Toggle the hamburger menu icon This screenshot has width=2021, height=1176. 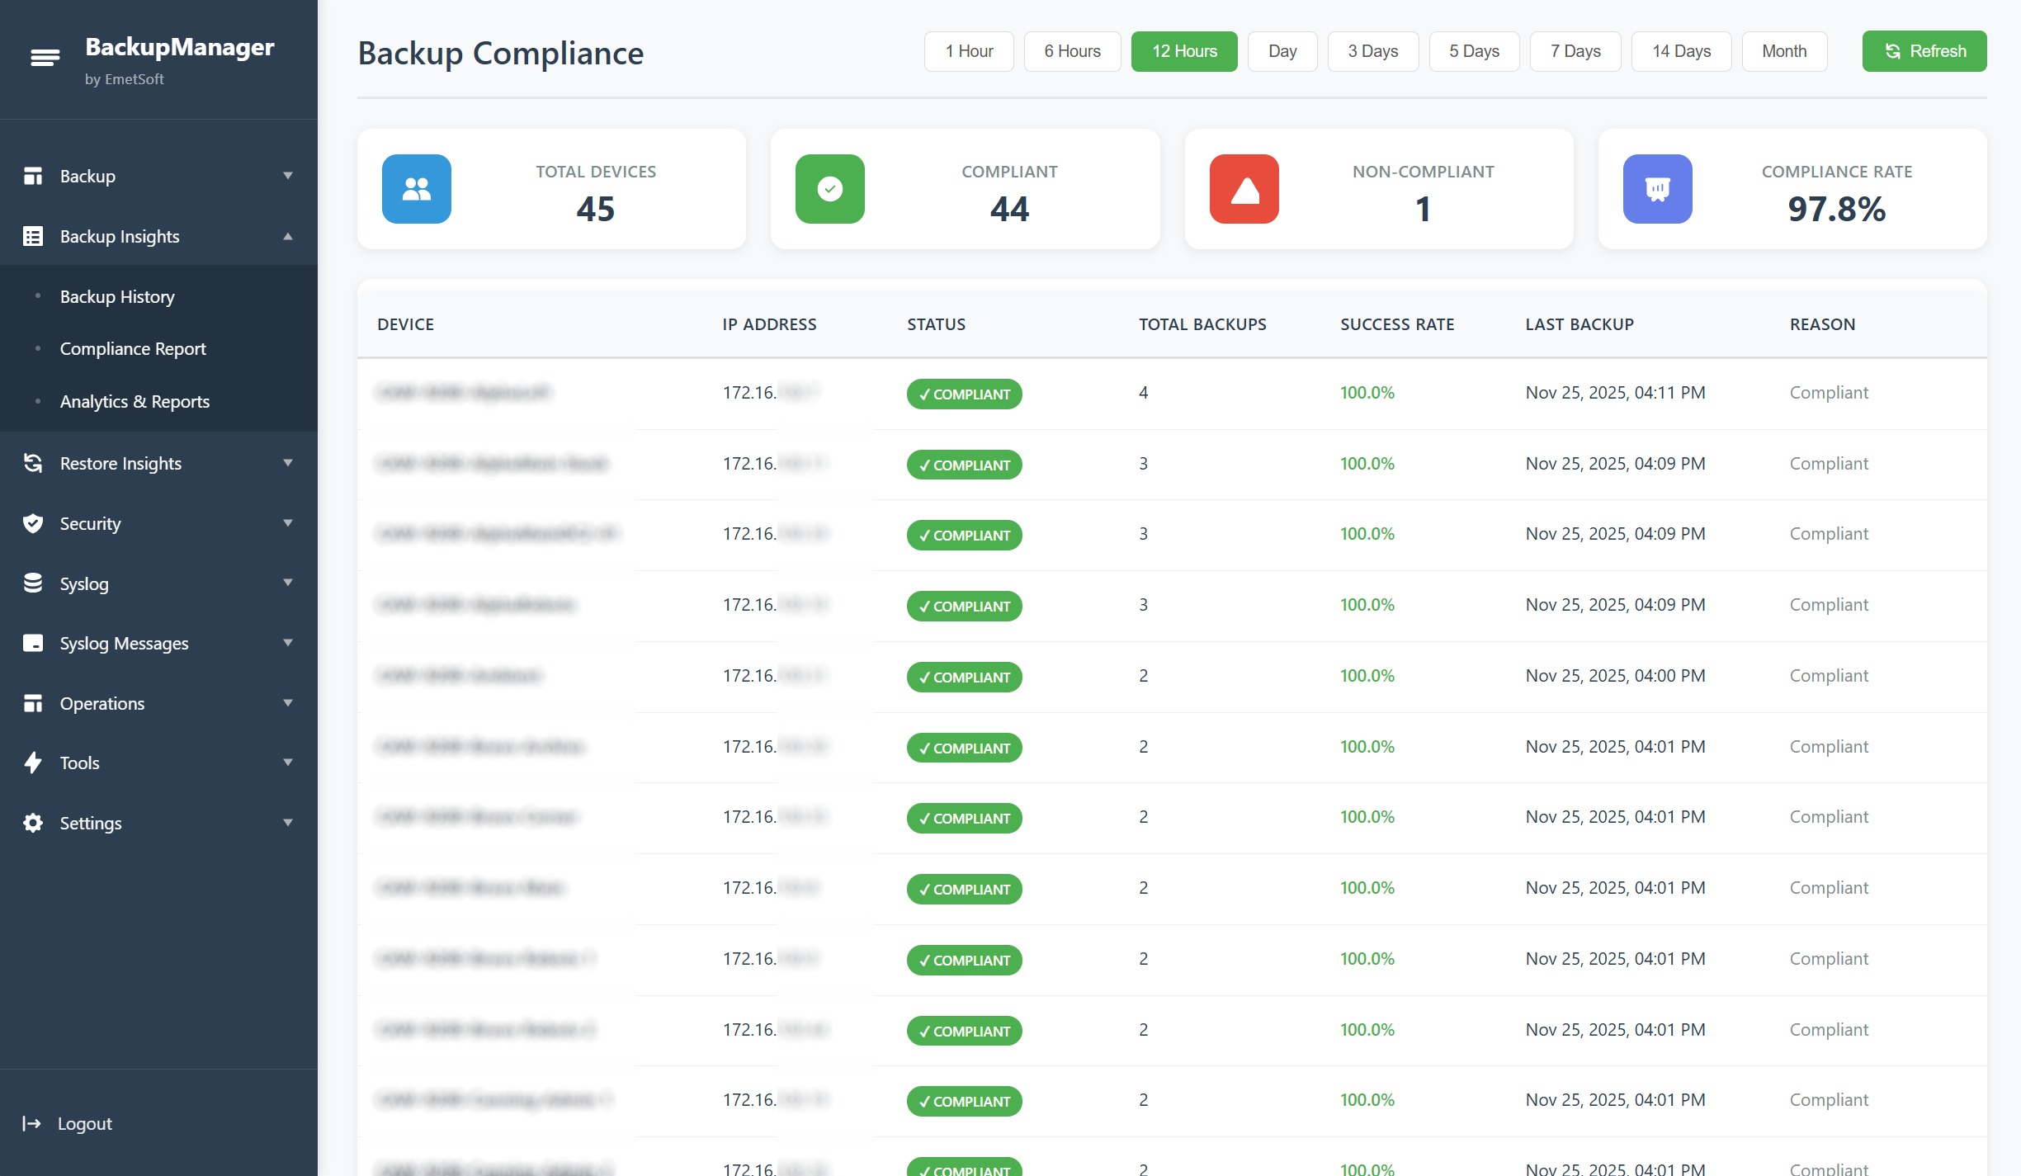(x=45, y=58)
